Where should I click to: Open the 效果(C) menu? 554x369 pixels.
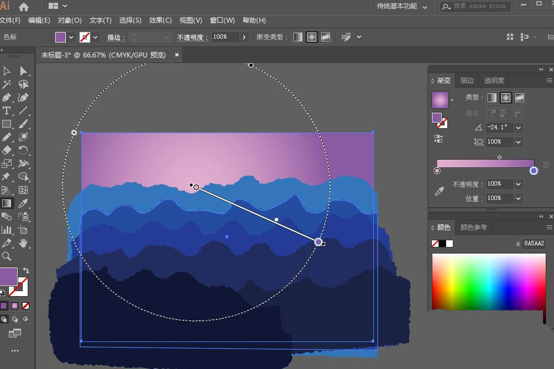click(160, 20)
